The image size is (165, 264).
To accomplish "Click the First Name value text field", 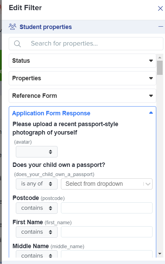I will tap(107, 232).
